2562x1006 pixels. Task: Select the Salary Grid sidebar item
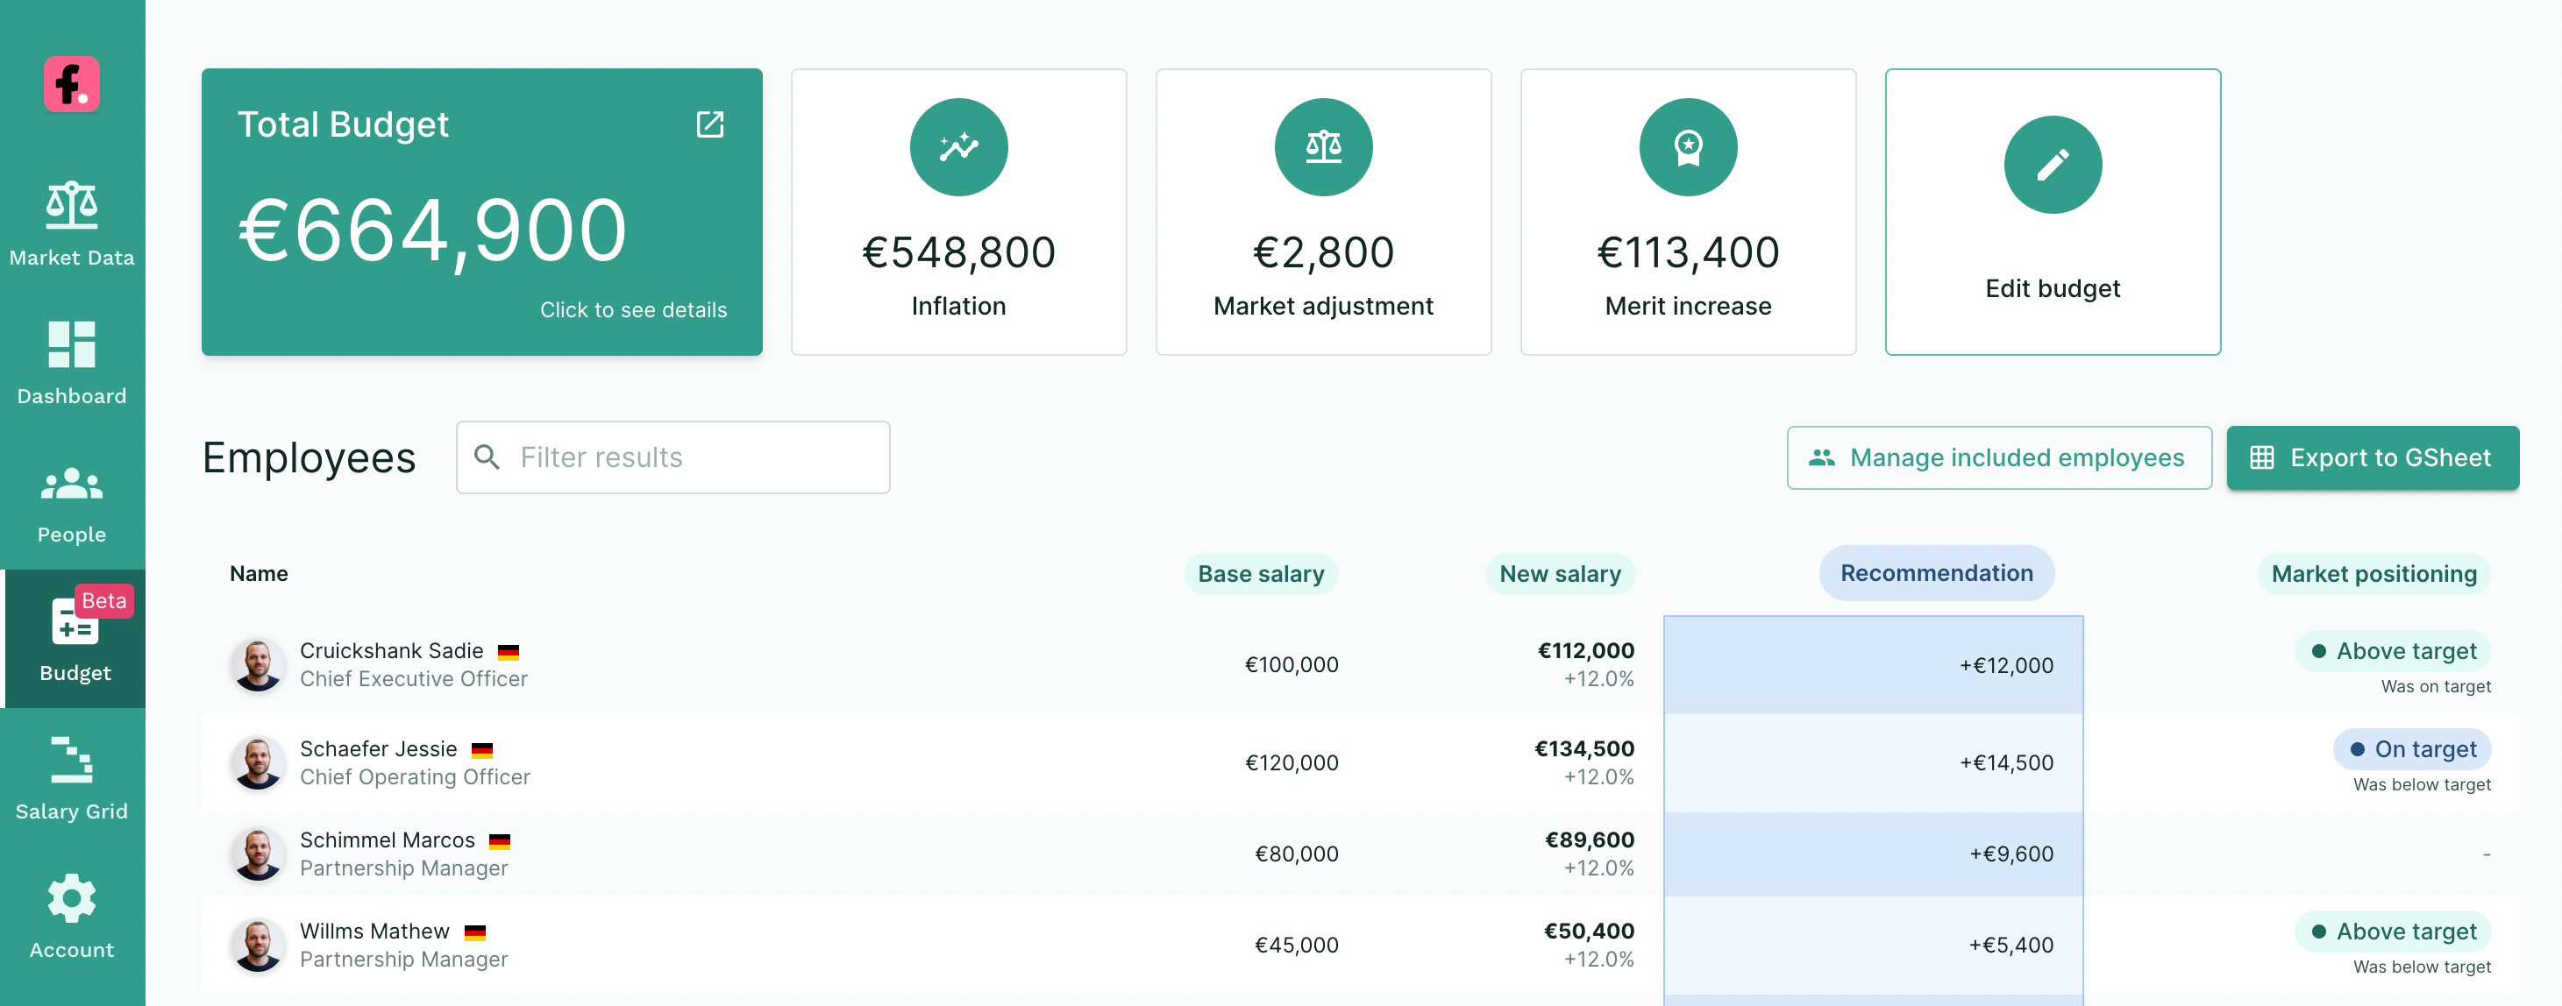pos(72,778)
